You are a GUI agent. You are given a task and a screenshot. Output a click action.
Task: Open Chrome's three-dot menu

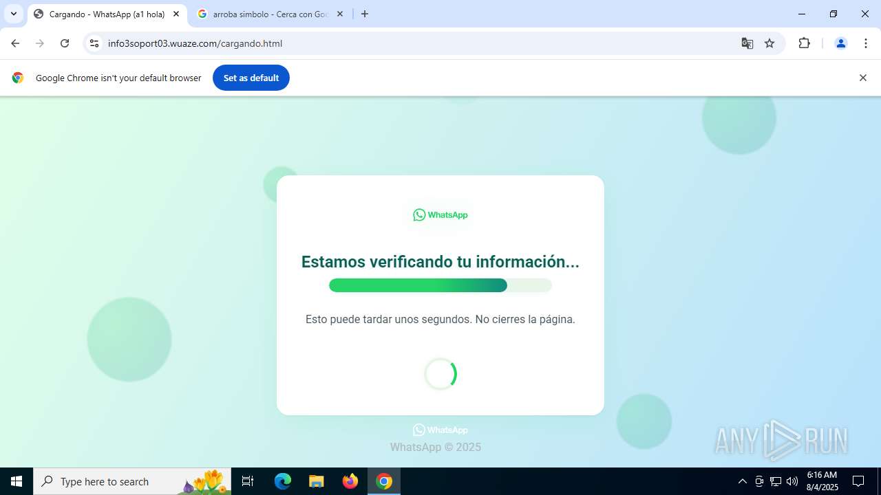tap(866, 43)
